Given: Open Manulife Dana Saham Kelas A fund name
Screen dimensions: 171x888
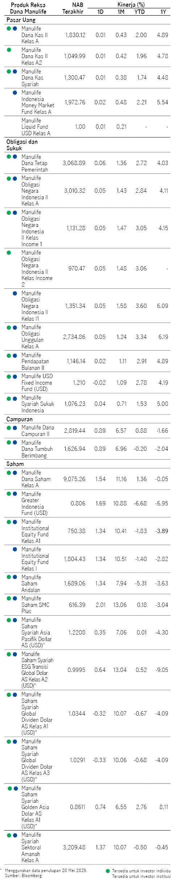Looking at the screenshot, I should coord(36,479).
